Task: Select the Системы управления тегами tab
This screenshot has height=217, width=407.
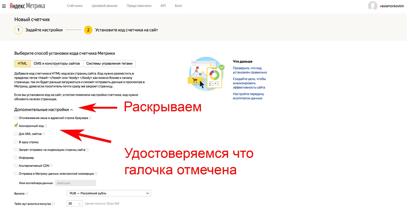Action: [109, 64]
